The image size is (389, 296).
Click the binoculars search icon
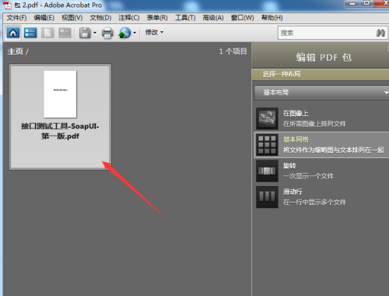pyautogui.click(x=380, y=33)
